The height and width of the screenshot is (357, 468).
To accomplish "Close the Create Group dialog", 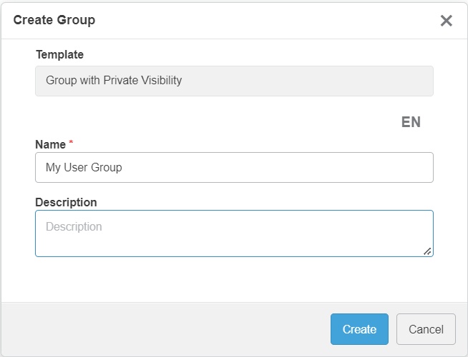I will pos(447,21).
